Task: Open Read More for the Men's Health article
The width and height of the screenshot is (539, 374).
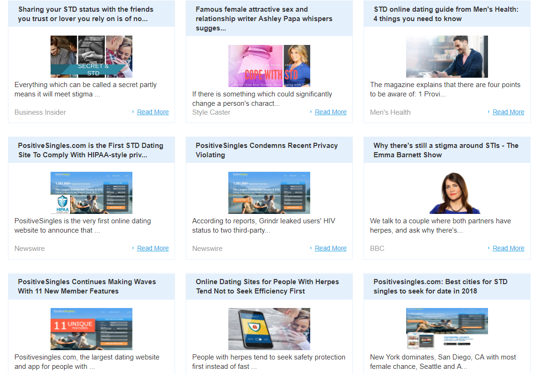Action: click(508, 112)
